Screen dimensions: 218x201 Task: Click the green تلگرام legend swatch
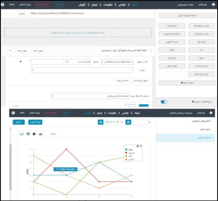[126, 156]
